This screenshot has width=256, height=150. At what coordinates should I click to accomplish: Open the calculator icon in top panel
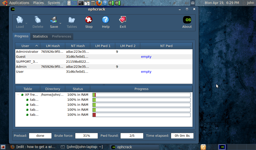click(x=93, y=3)
